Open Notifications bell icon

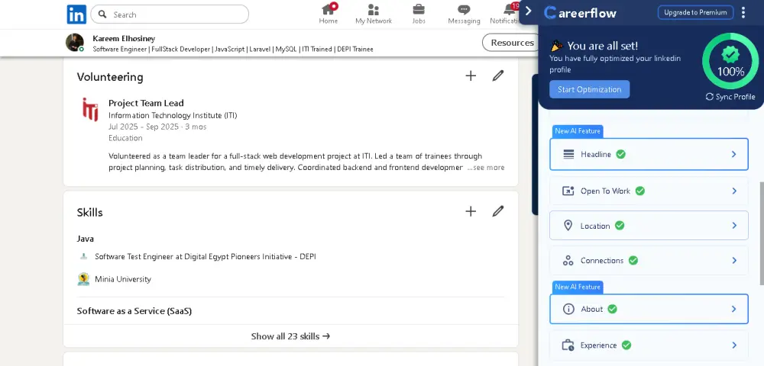510,9
